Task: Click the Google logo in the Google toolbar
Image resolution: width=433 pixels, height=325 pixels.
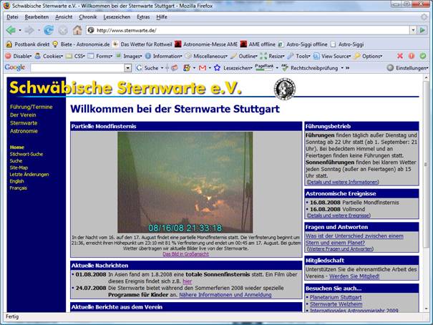Action: click(15, 67)
